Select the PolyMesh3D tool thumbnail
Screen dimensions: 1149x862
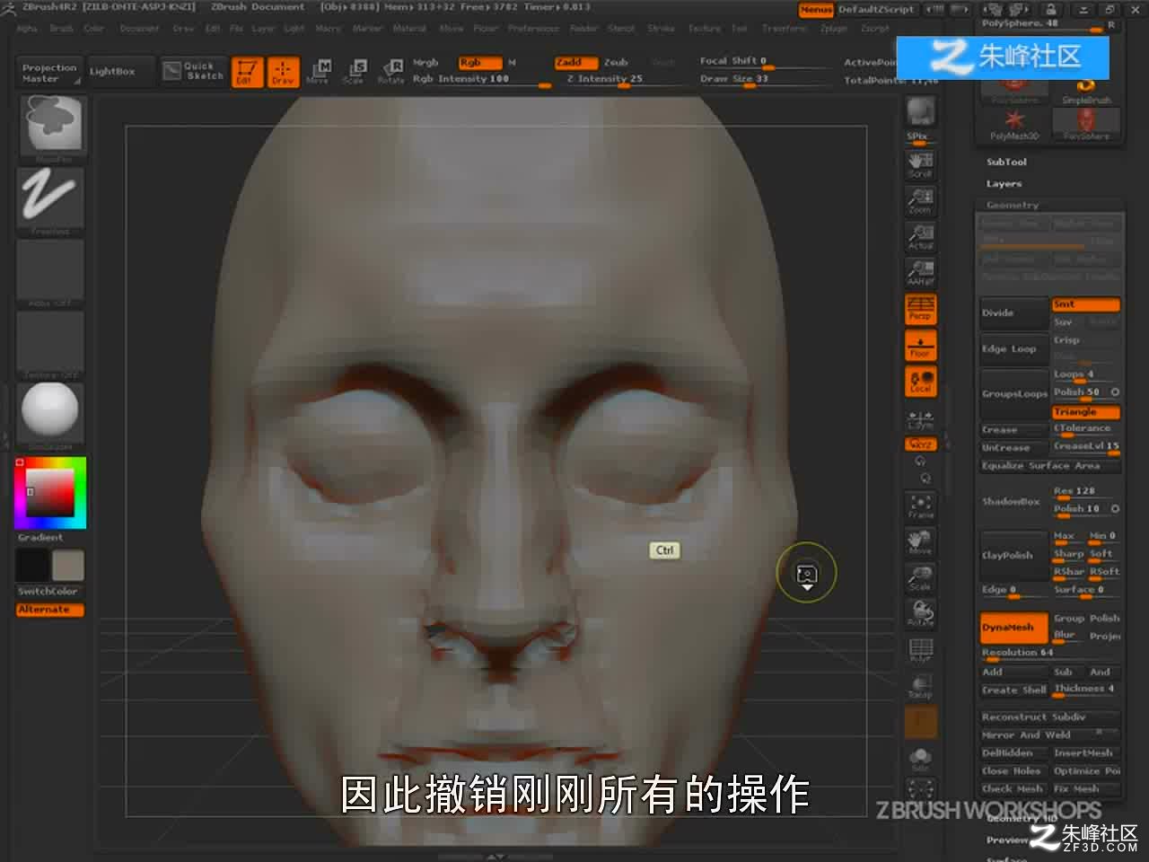(1013, 124)
